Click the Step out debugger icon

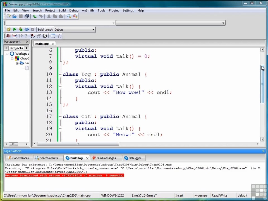point(39,36)
